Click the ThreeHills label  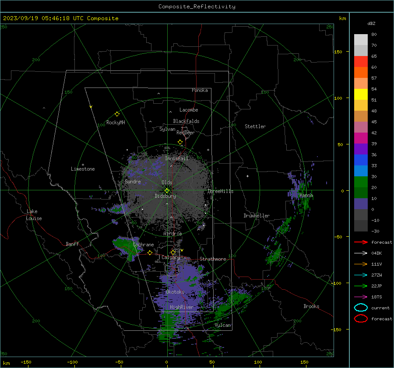(220, 191)
